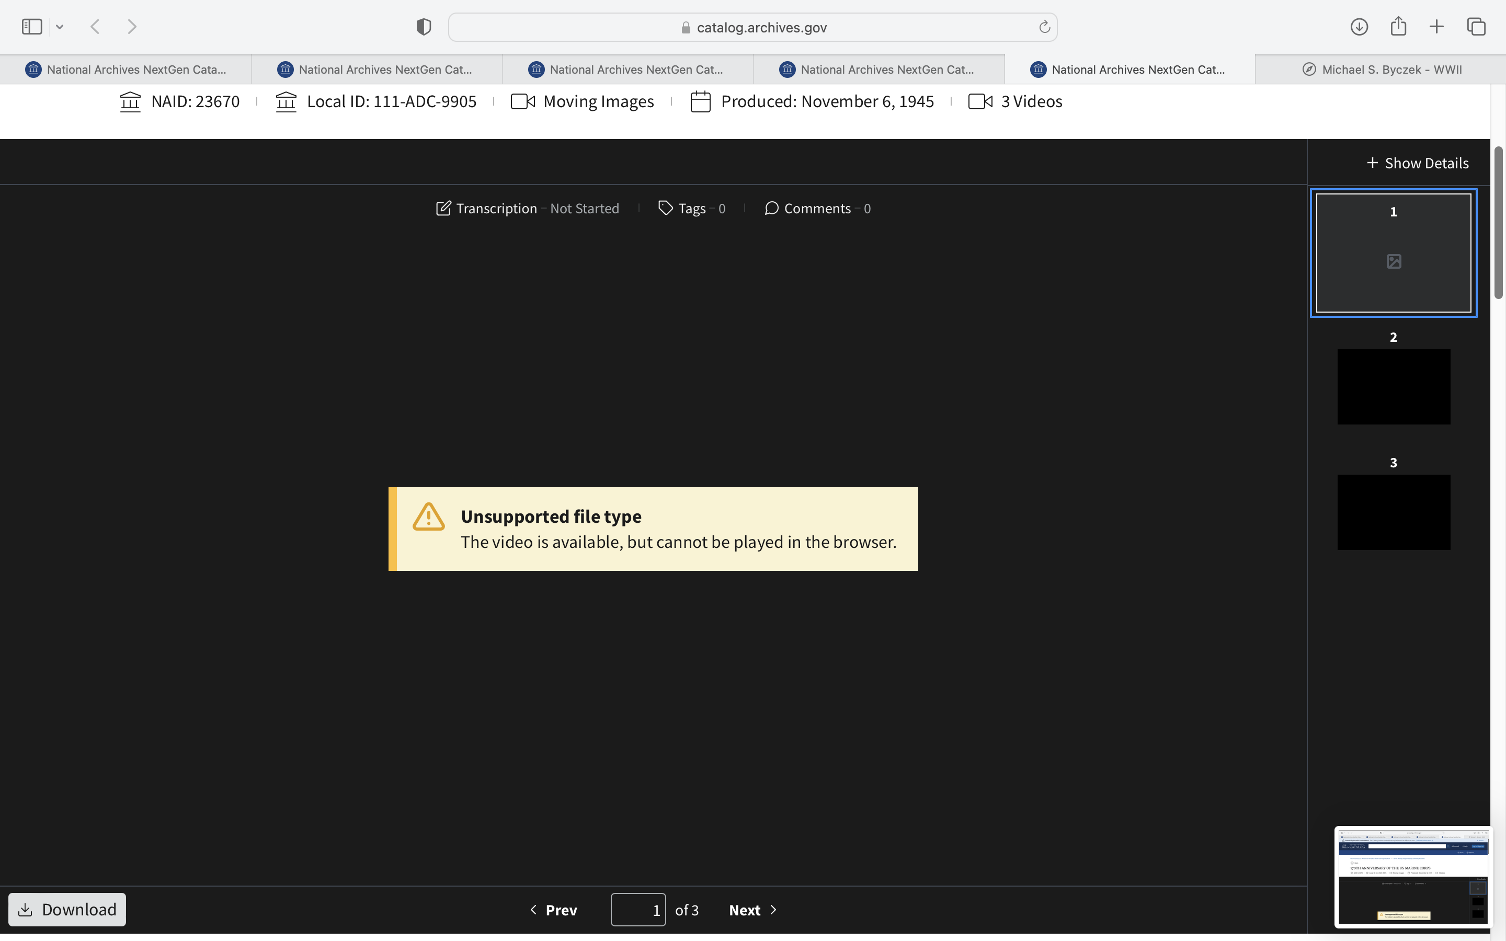This screenshot has width=1506, height=941.
Task: Show the tab overview icon
Action: pyautogui.click(x=1476, y=27)
